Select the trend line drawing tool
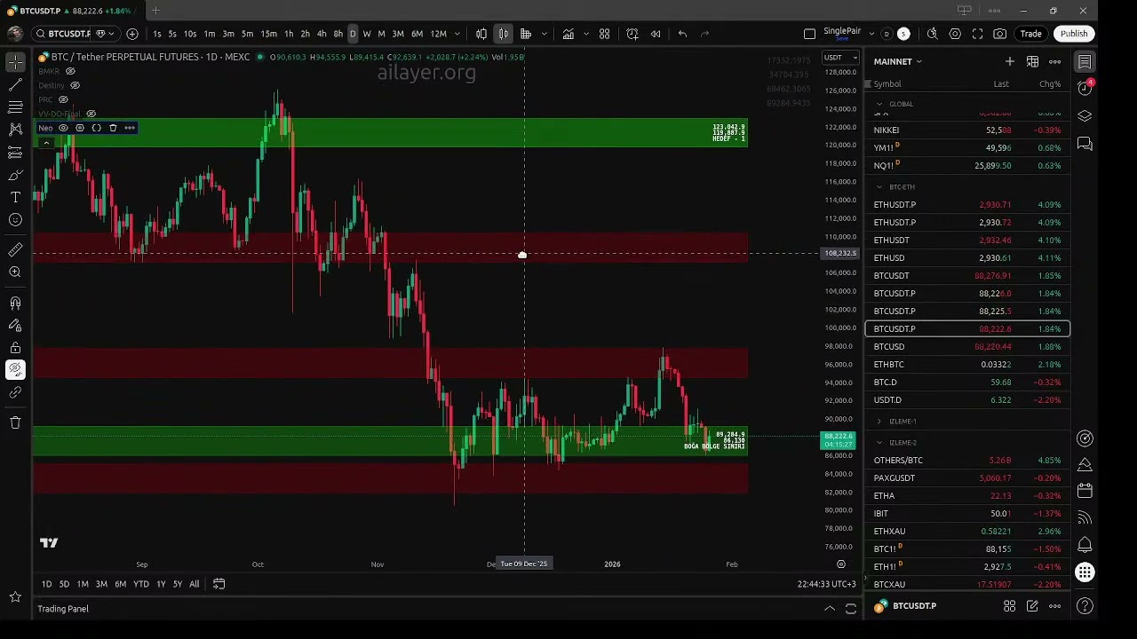1137x639 pixels. [15, 84]
